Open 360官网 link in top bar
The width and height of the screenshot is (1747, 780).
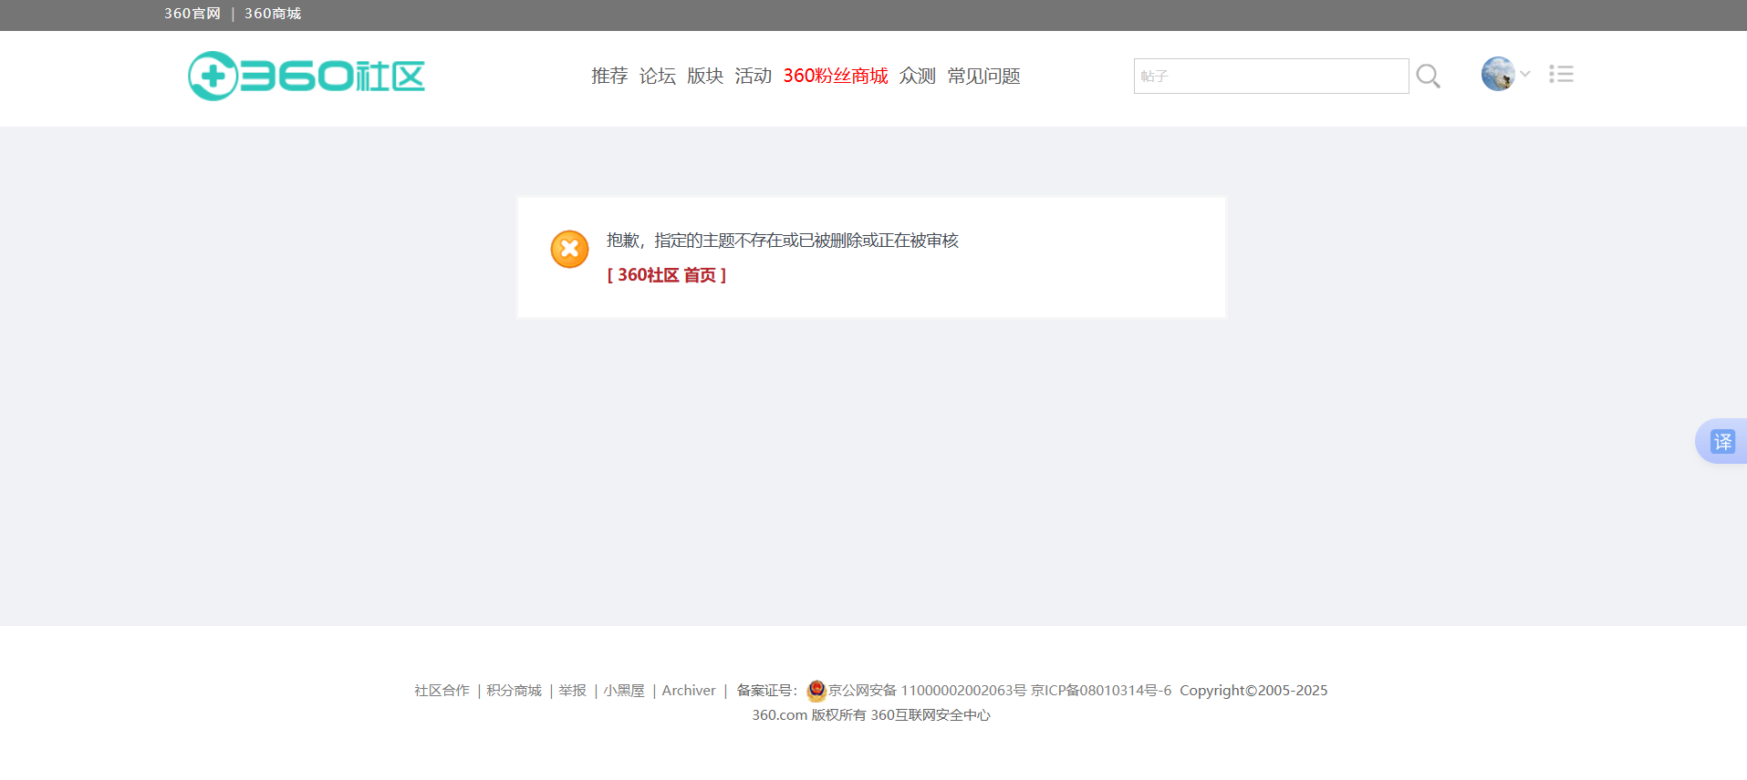coord(192,14)
